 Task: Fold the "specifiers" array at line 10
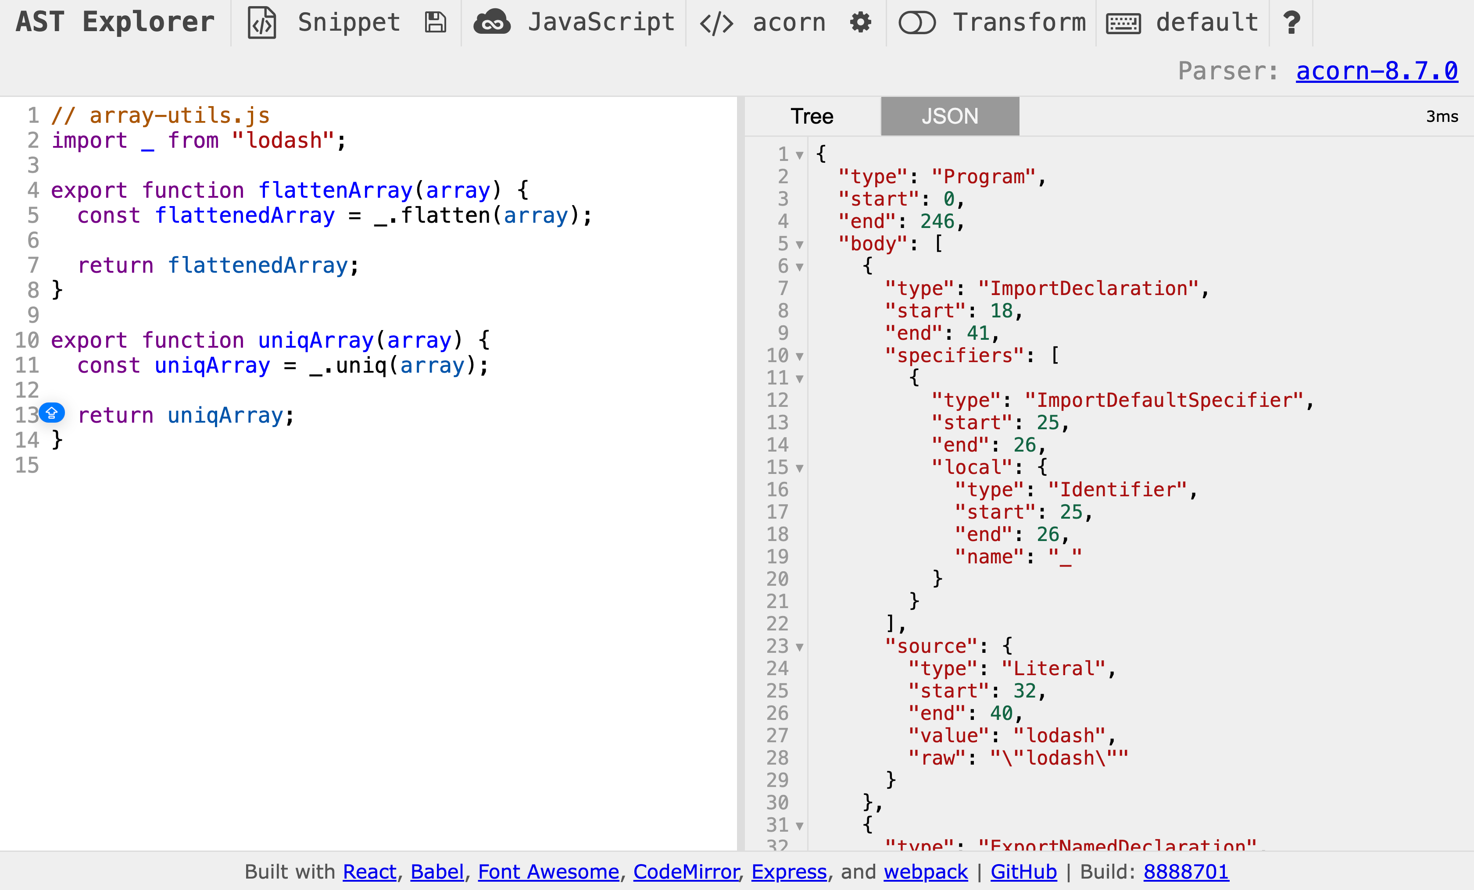[x=799, y=357]
